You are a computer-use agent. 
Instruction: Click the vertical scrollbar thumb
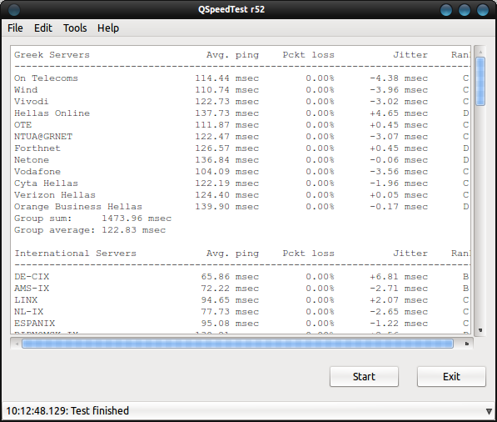[480, 81]
